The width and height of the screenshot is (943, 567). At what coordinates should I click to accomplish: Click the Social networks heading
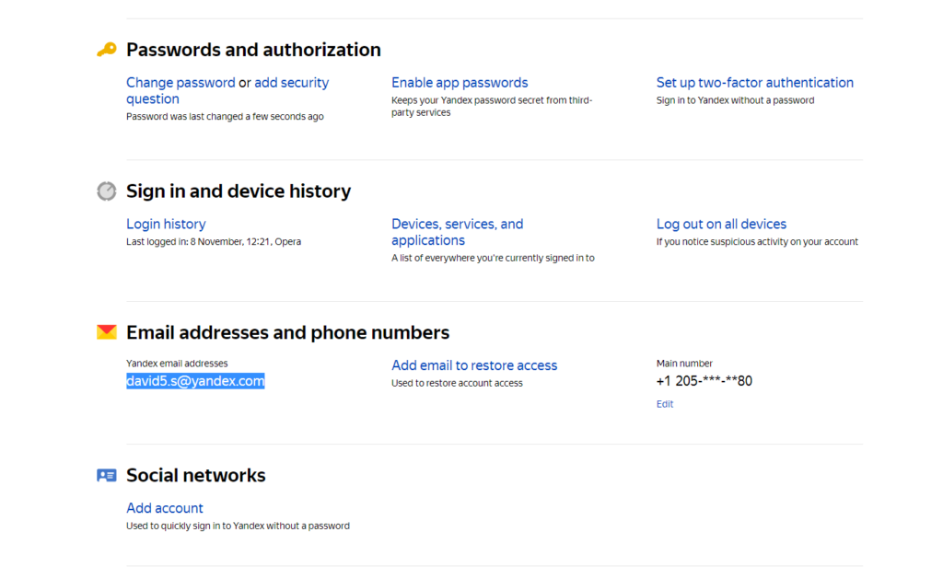pyautogui.click(x=195, y=475)
